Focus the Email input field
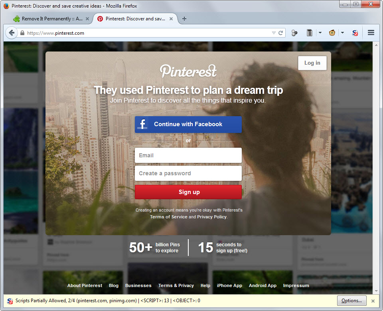The image size is (383, 311). [188, 155]
